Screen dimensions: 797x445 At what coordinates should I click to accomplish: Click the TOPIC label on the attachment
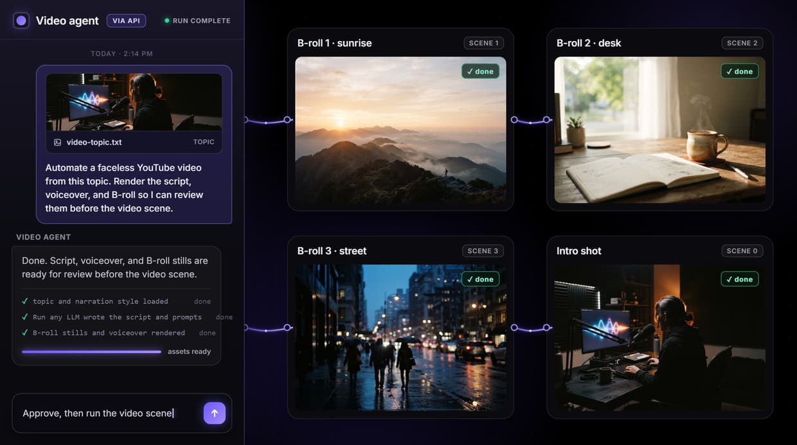(204, 142)
